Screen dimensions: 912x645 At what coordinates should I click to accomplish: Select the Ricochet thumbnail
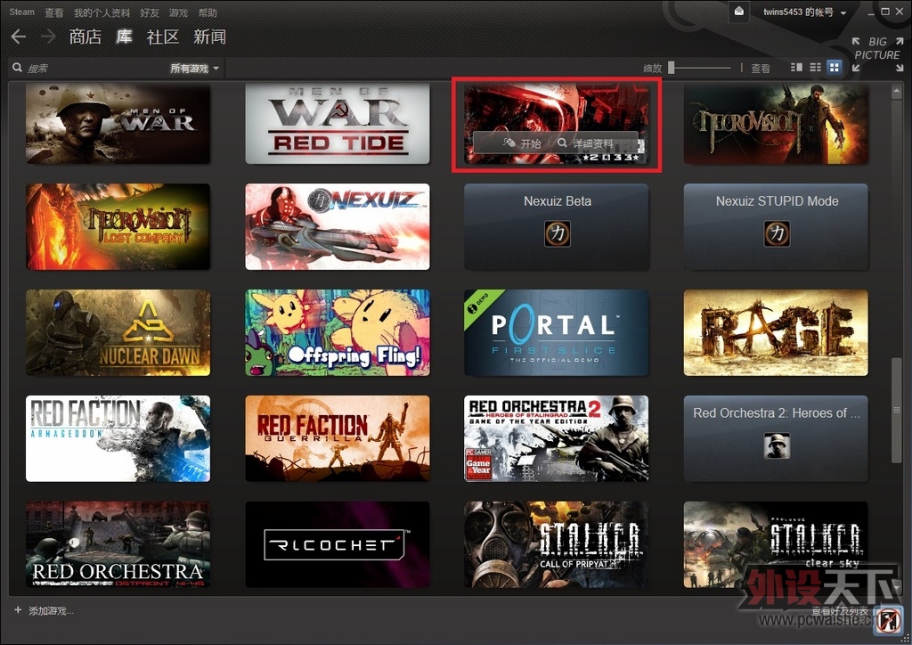(338, 544)
